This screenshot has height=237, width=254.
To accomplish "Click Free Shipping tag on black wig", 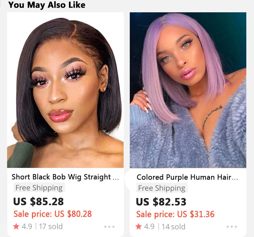I will (x=39, y=188).
